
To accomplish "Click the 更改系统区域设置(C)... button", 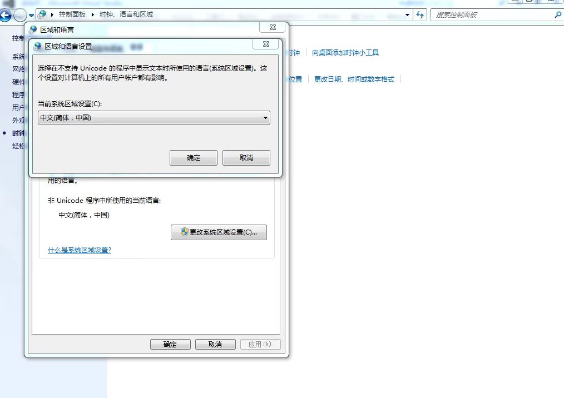I will click(x=219, y=232).
